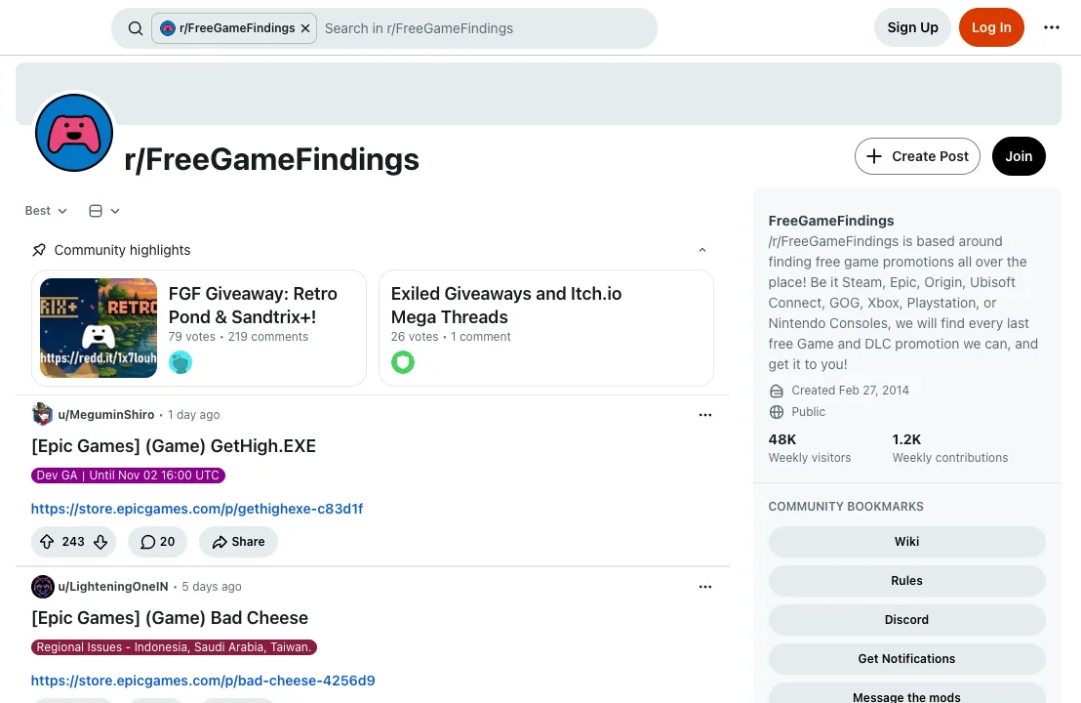Screen dimensions: 1081x703
Task: Open the Wiki community bookmark
Action: tap(906, 542)
